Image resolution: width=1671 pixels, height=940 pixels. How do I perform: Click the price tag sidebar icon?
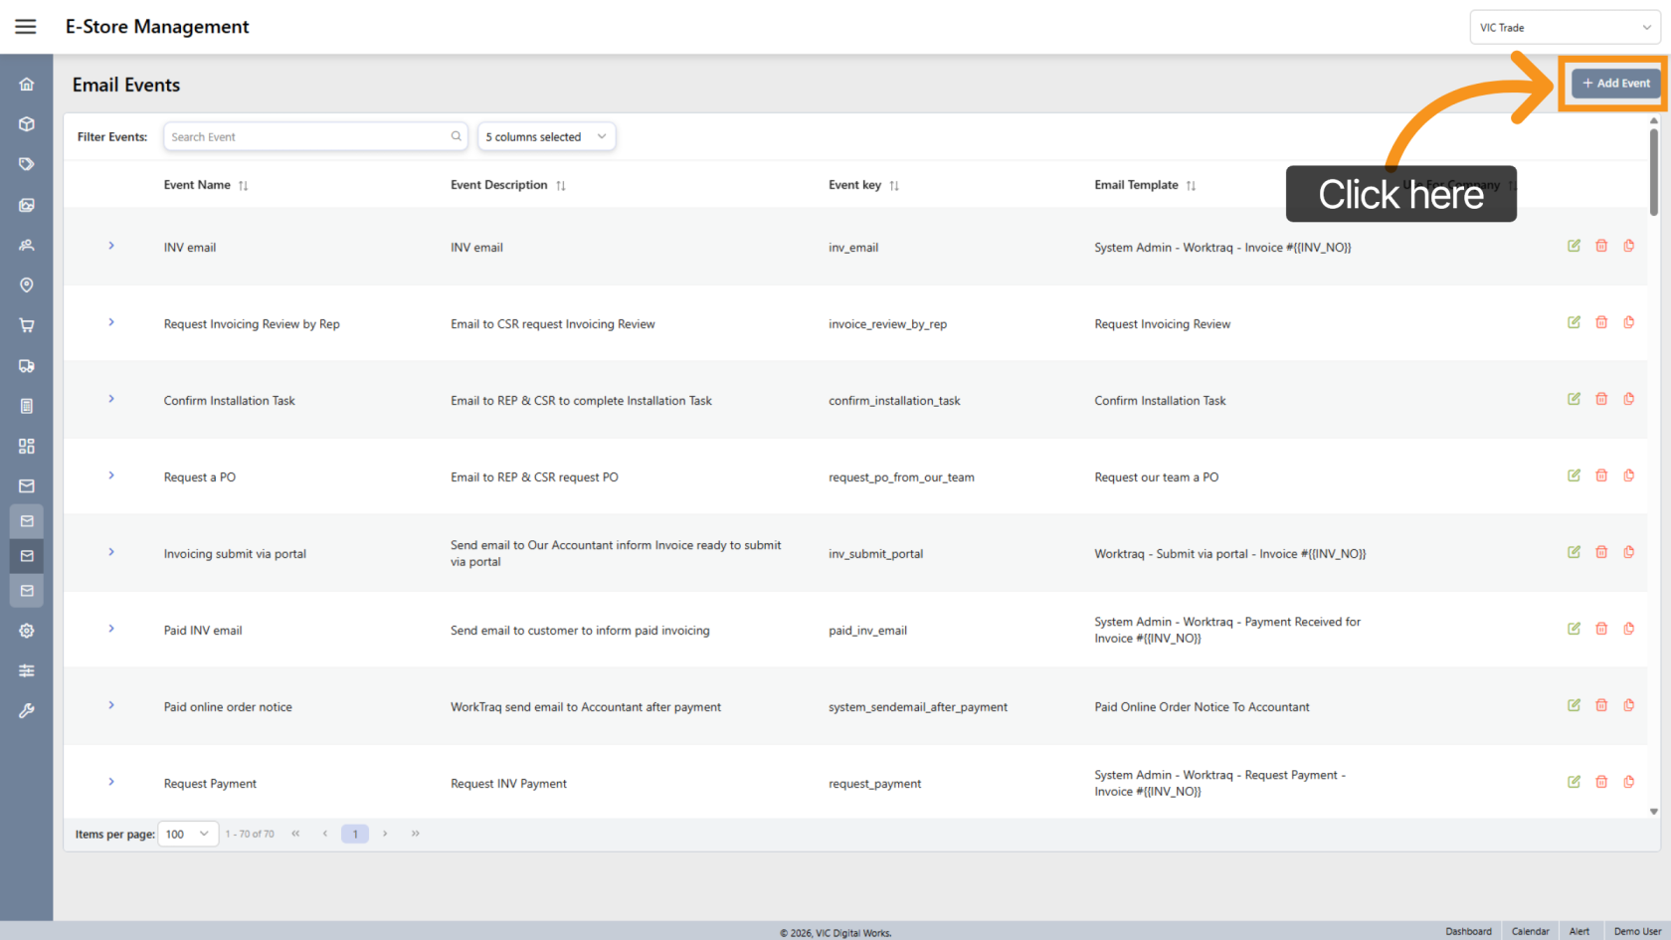coord(27,164)
